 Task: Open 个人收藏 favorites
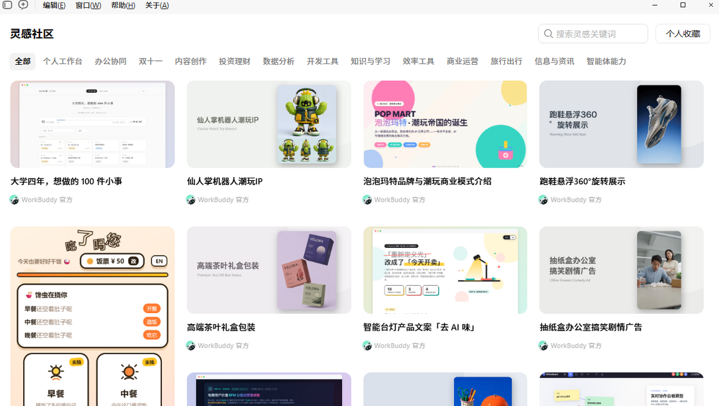point(683,34)
